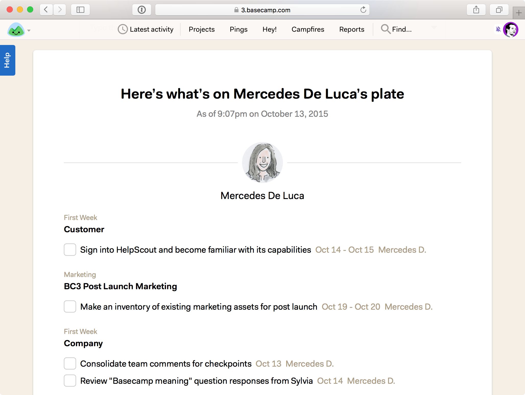Open Latest activity menu item

(x=151, y=29)
